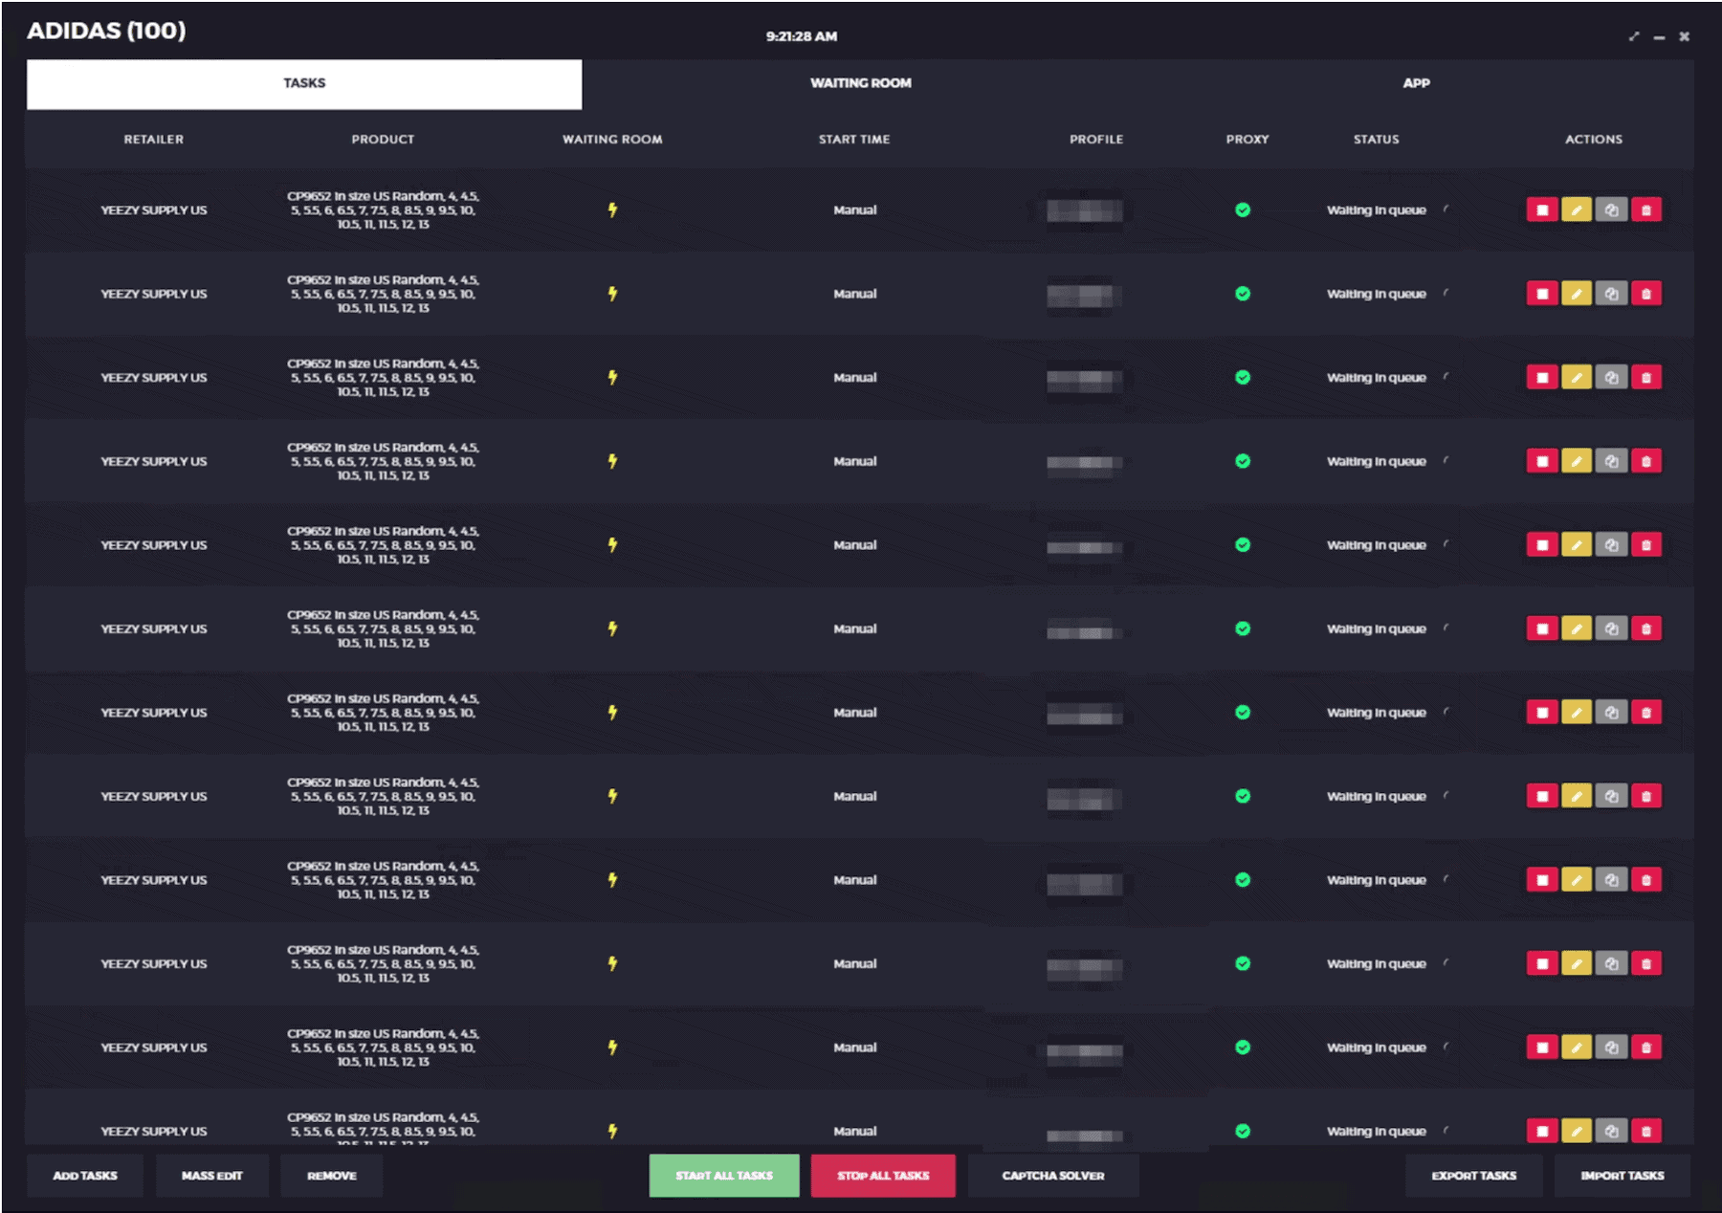Click the CP9652 product text in the second row
The height and width of the screenshot is (1213, 1722).
383,294
